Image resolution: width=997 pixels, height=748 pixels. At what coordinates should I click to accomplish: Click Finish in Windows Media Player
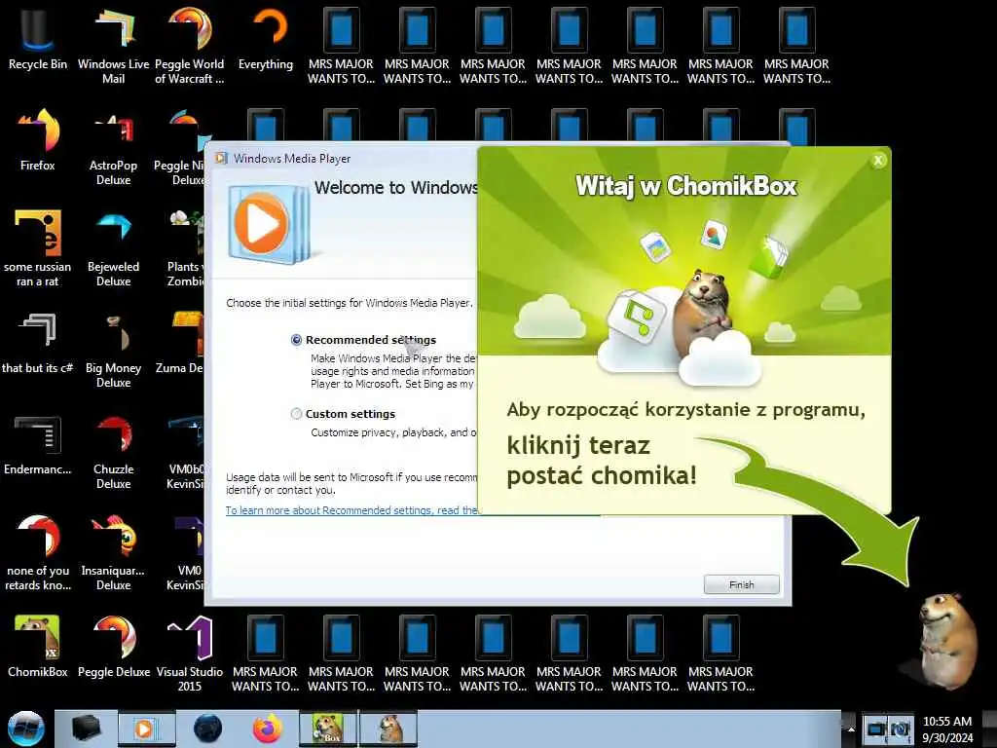[741, 584]
